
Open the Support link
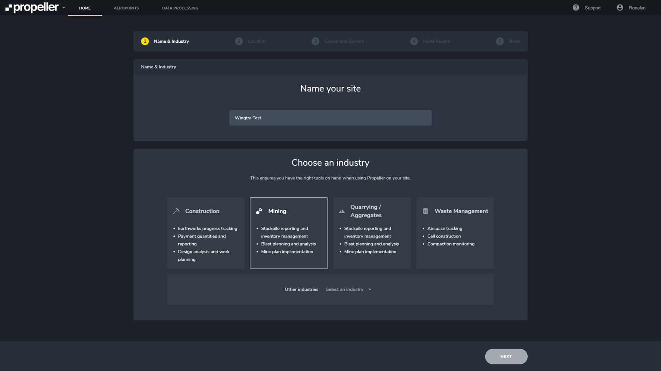pyautogui.click(x=592, y=8)
